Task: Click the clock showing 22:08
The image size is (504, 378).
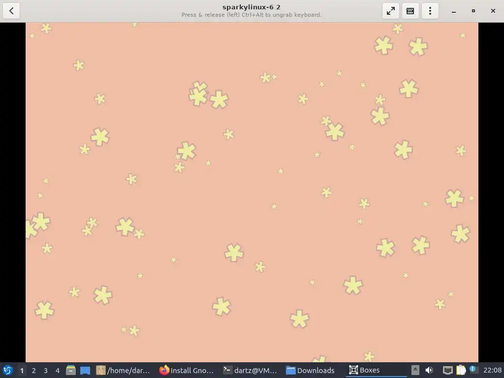Action: (x=492, y=370)
